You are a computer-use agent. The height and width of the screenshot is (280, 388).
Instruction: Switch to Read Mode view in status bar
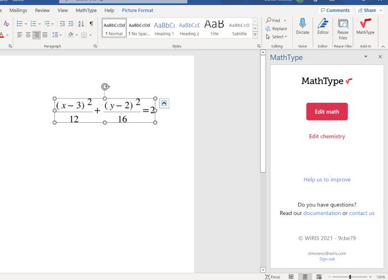(x=291, y=277)
